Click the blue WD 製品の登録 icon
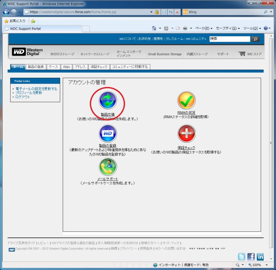The width and height of the screenshot is (276, 270). 108,133
